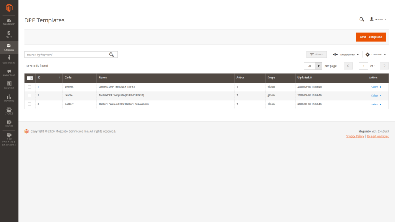Viewport: 395px width, 222px height.
Task: Click the '3 records found' text
Action: [x=37, y=66]
